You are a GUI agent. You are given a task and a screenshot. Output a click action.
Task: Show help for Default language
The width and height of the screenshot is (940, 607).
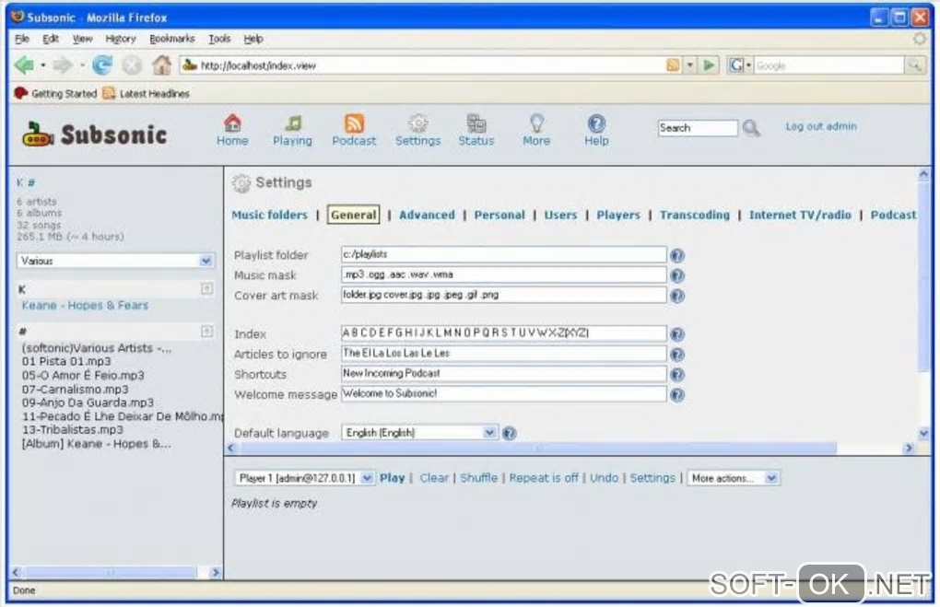coord(510,433)
